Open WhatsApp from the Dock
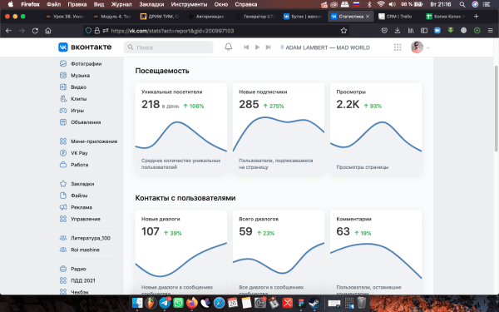 tap(179, 303)
